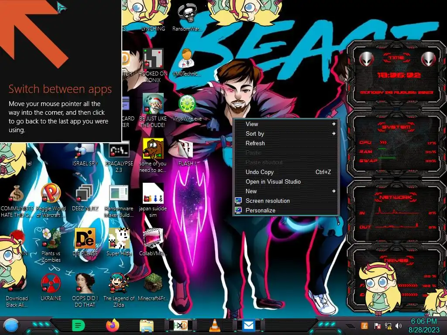Image resolution: width=447 pixels, height=335 pixels.
Task: Click the SWAP usage bar in gadget
Action: pyautogui.click(x=387, y=158)
